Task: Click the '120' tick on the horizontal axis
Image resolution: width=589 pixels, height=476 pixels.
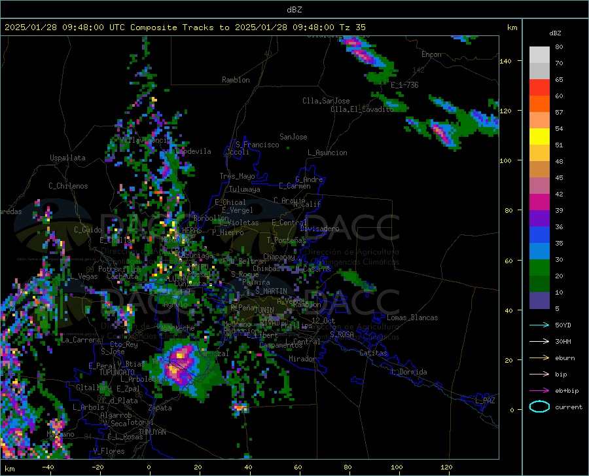Action: click(446, 467)
